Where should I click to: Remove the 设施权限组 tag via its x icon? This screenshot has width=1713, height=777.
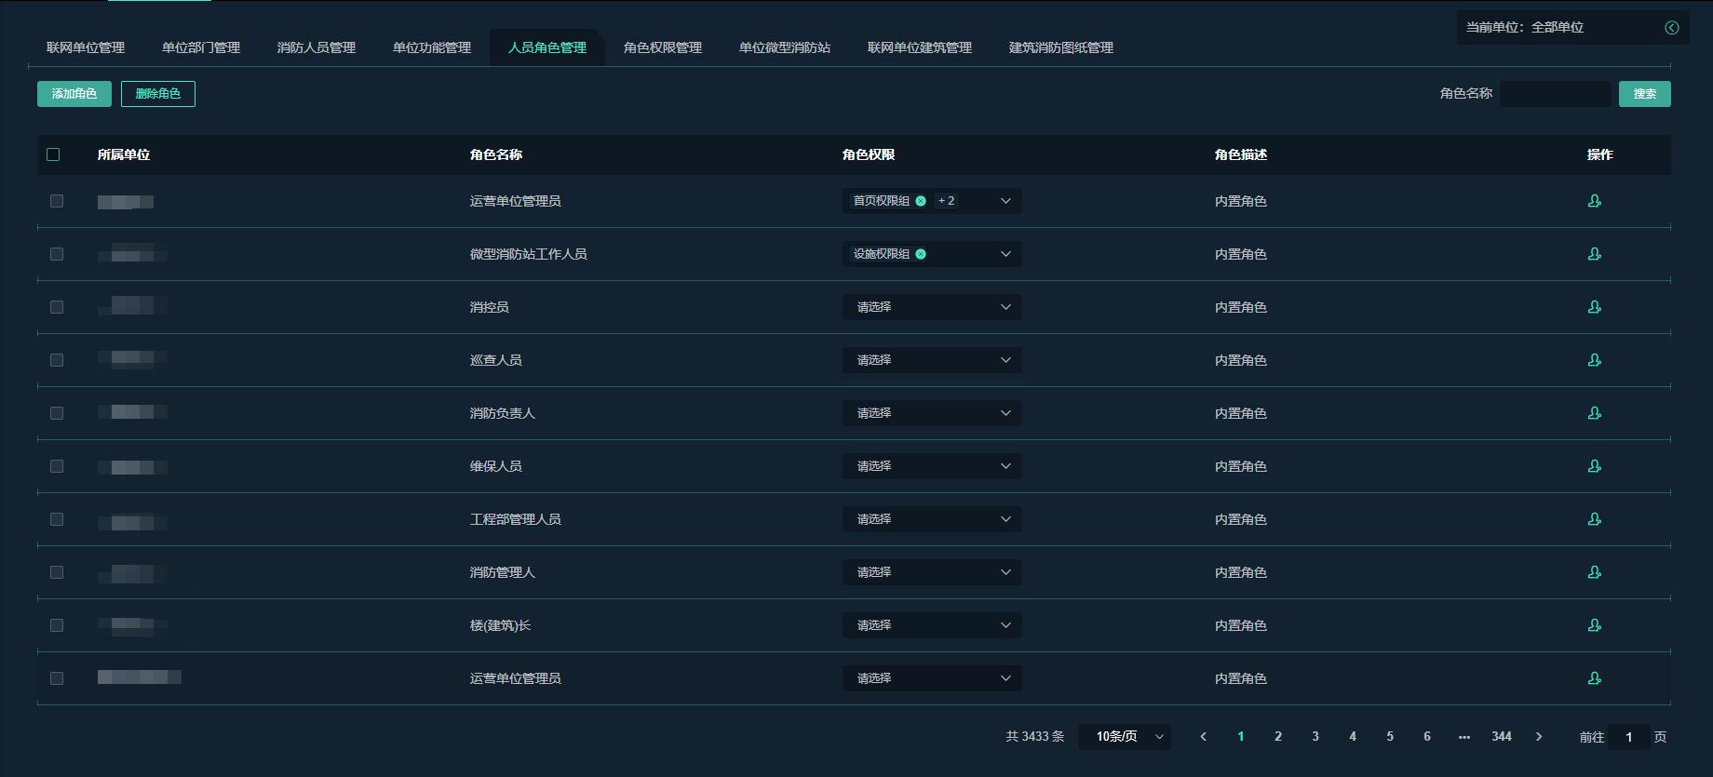click(x=921, y=254)
